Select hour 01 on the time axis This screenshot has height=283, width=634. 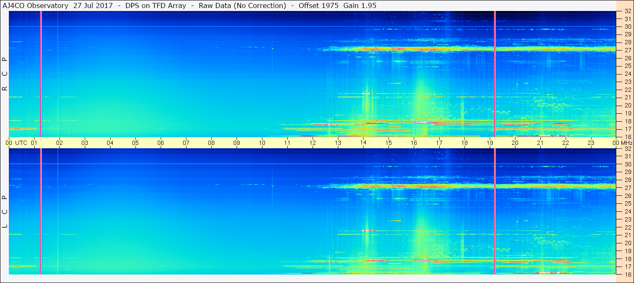coord(34,143)
